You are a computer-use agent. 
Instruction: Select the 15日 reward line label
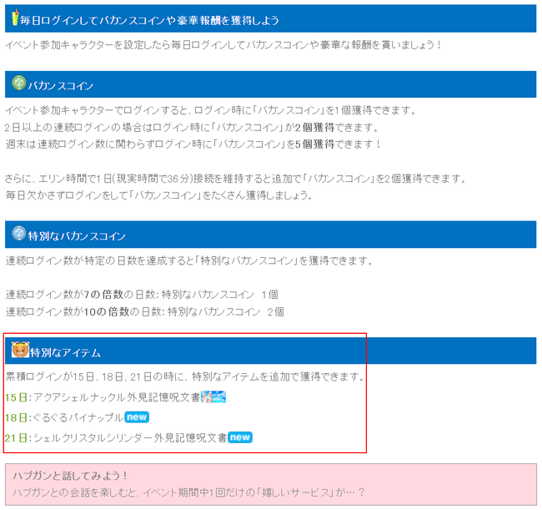[x=16, y=397]
